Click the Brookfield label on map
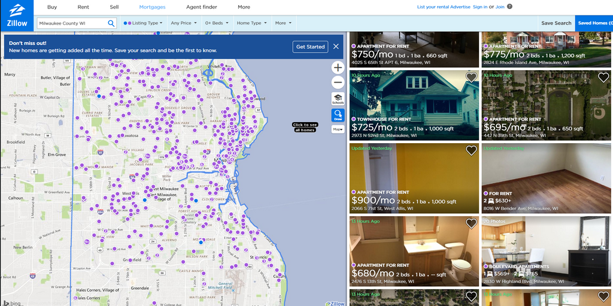Viewport: 613px width, 306px height. [16, 142]
